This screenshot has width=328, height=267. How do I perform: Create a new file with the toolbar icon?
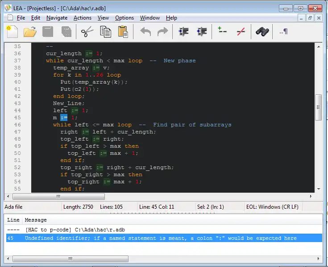click(x=12, y=32)
